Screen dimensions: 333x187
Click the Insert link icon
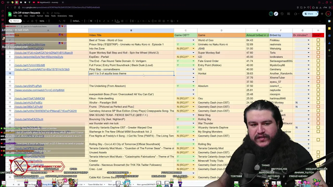156,21
